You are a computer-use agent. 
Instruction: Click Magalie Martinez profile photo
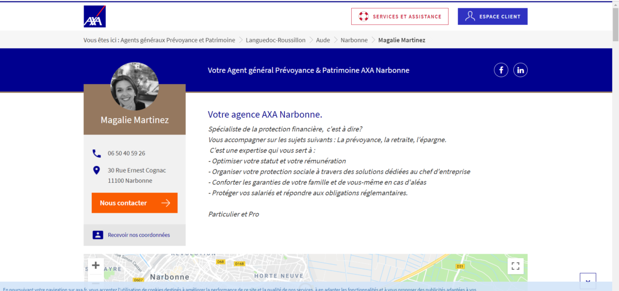click(135, 87)
